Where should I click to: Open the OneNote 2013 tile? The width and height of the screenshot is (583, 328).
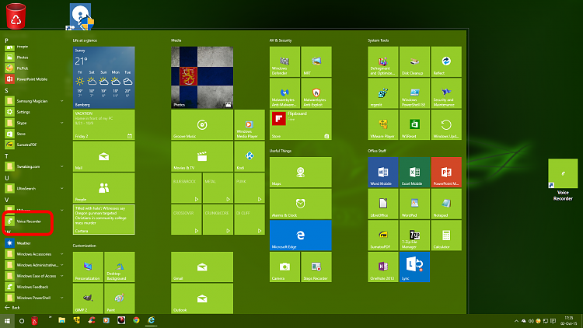(383, 267)
